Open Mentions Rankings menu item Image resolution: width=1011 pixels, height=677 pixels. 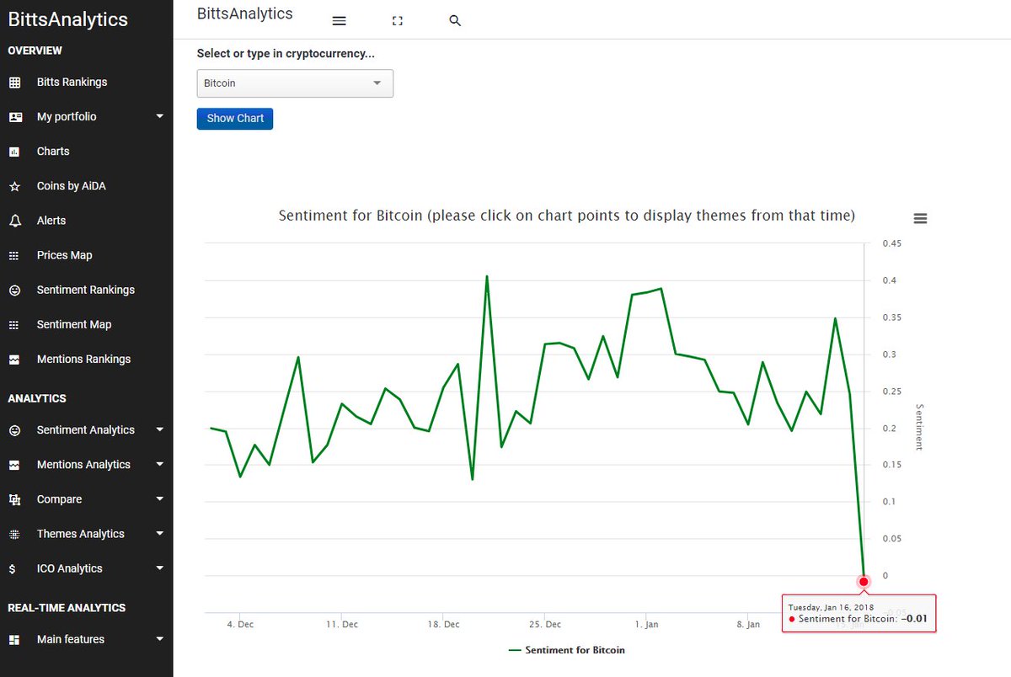pyautogui.click(x=84, y=360)
